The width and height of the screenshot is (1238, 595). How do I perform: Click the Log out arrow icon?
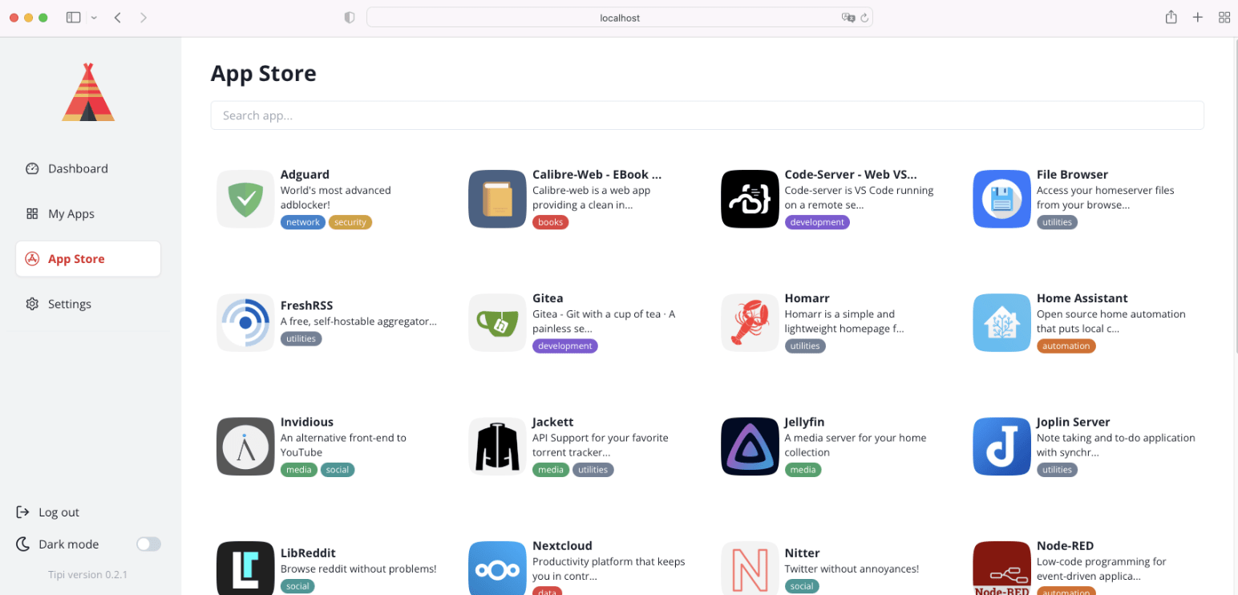click(22, 512)
